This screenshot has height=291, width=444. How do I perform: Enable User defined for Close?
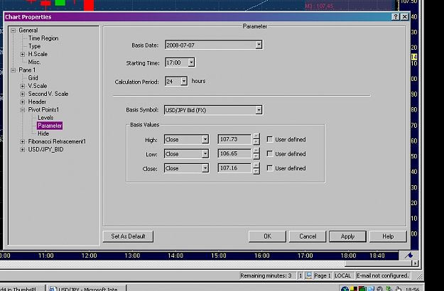click(270, 168)
